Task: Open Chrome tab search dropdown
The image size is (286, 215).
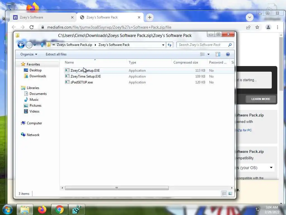Action: pyautogui.click(x=249, y=17)
